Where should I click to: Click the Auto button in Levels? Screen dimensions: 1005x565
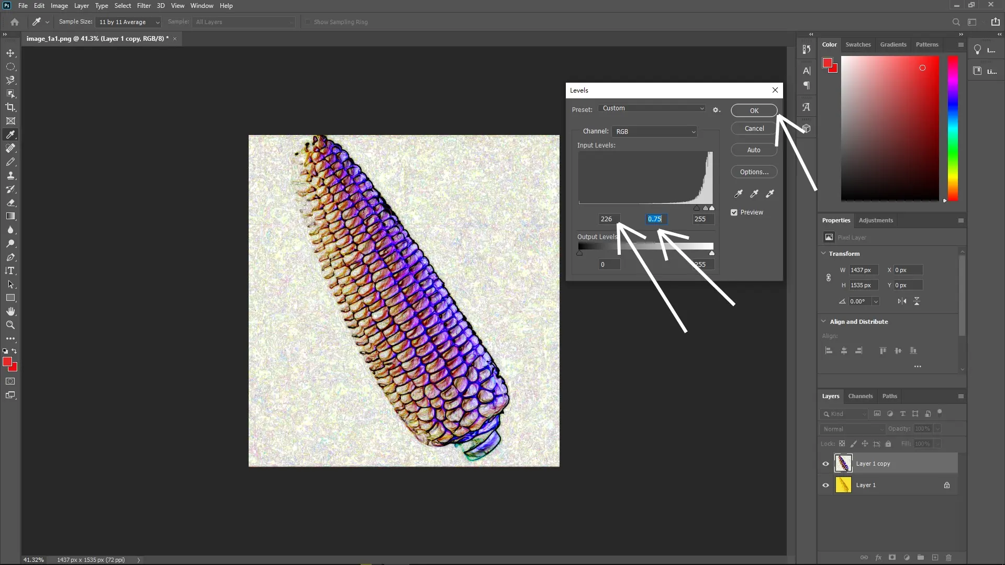(x=754, y=150)
